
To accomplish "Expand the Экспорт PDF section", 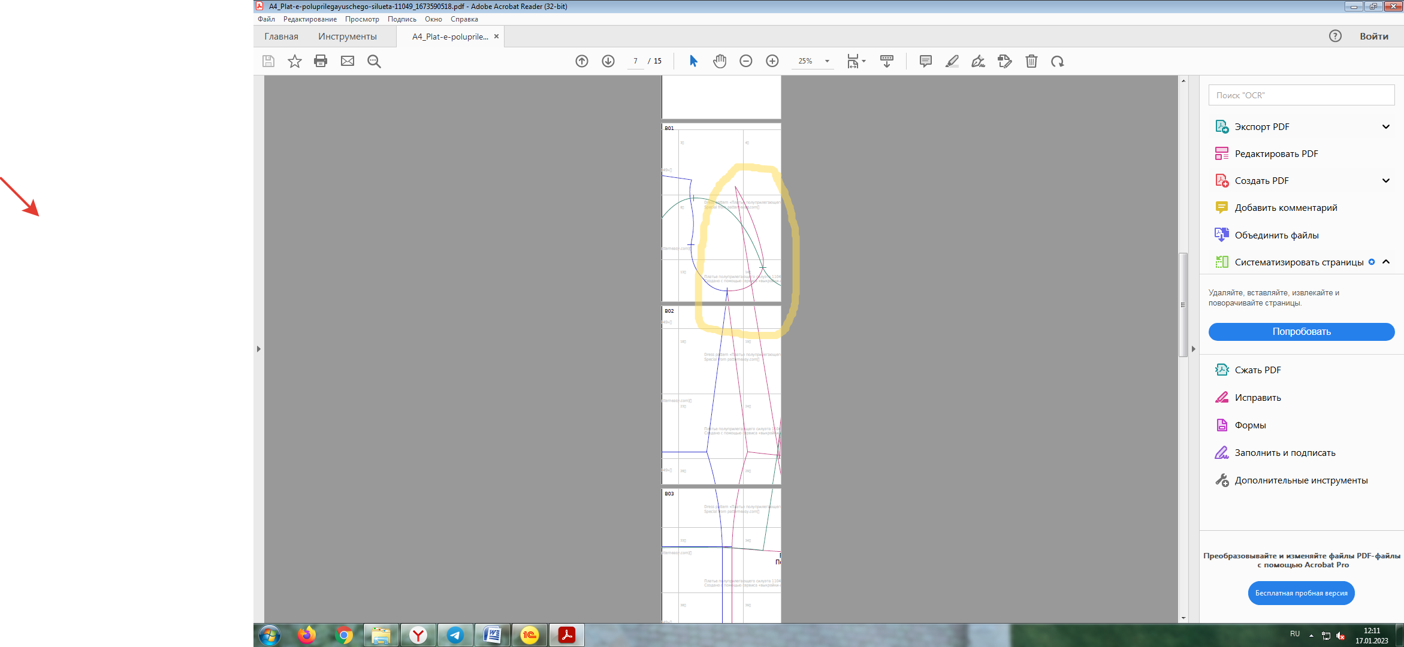I will [x=1385, y=127].
